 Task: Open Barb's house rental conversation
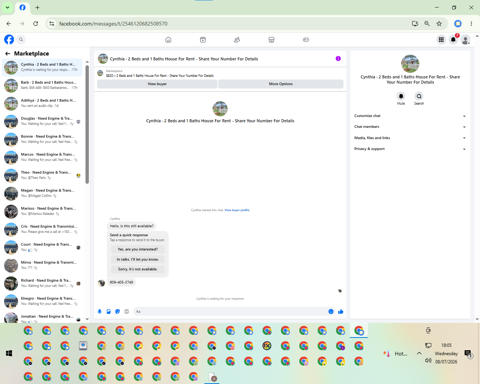click(x=42, y=85)
